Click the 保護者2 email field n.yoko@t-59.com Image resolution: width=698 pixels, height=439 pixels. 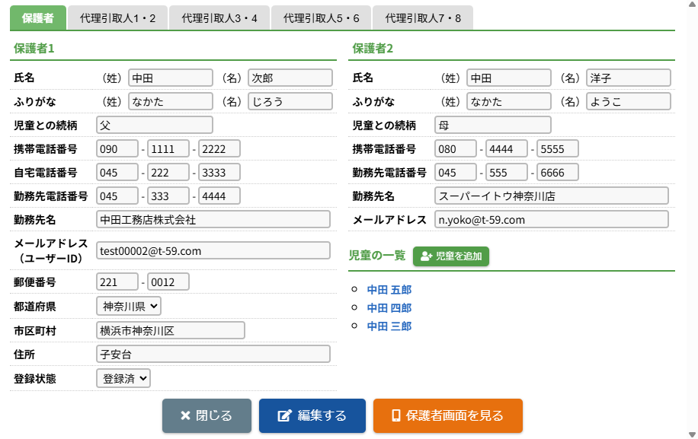[551, 219]
